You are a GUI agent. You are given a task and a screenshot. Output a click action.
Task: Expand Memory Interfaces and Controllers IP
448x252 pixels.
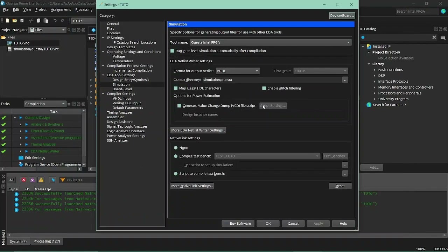[374, 87]
